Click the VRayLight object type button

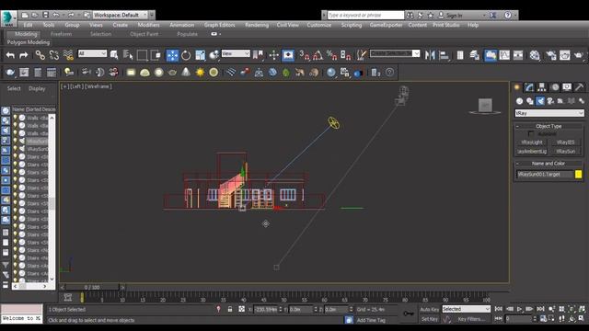coord(532,143)
